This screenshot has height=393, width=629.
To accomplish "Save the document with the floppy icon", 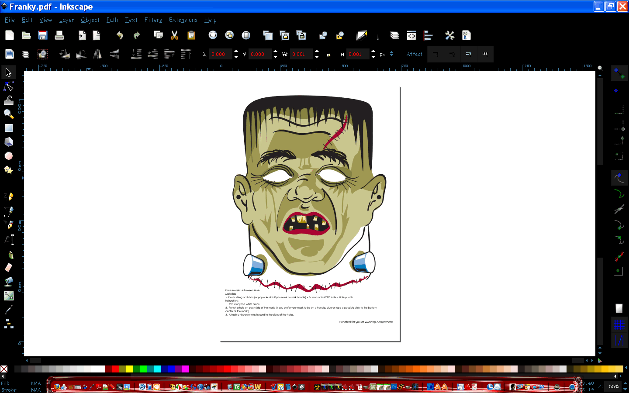I will (x=43, y=35).
